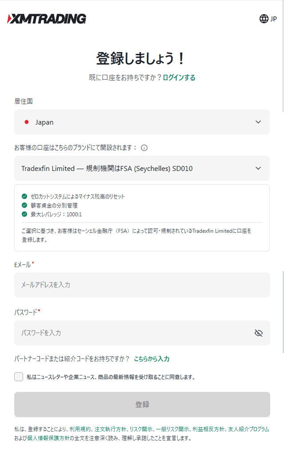This screenshot has width=284, height=457.
Task: Open the 利用規約 terms link
Action: pyautogui.click(x=80, y=429)
